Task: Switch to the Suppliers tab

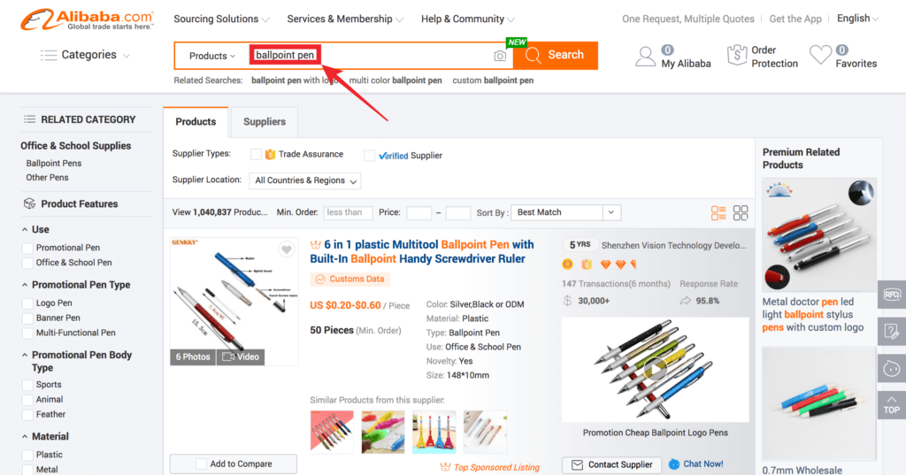Action: (264, 122)
